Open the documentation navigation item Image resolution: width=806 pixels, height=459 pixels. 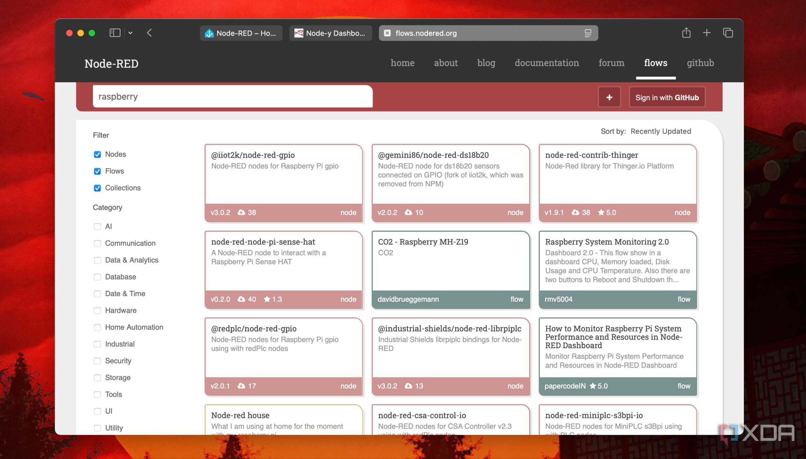547,63
